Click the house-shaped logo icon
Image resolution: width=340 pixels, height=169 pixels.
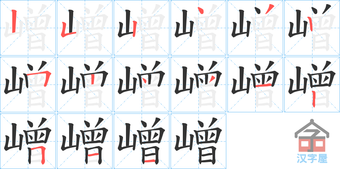click(x=312, y=136)
